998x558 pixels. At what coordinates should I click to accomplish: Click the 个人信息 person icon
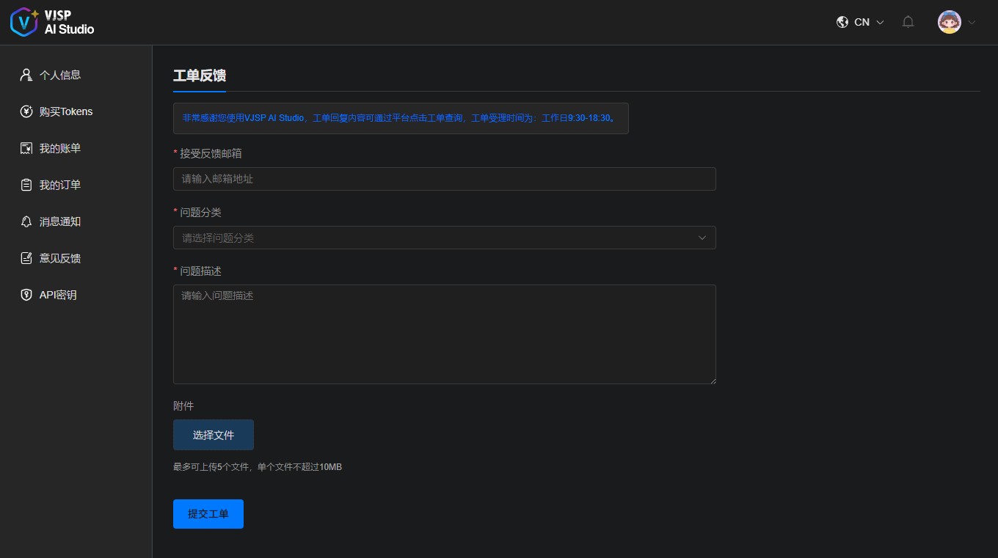coord(26,75)
